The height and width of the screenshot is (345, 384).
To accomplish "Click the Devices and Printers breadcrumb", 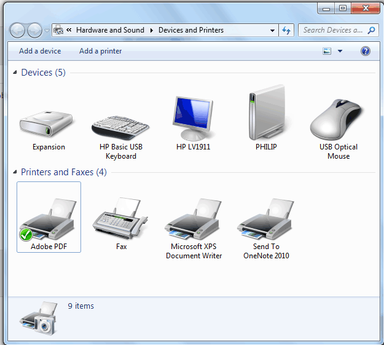I will [191, 30].
